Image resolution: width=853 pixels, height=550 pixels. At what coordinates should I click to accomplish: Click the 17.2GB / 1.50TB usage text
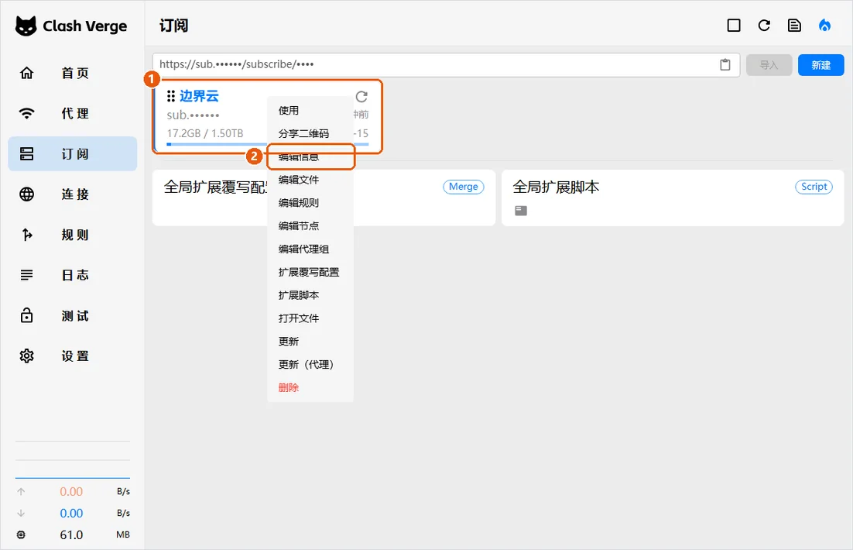[x=205, y=133]
